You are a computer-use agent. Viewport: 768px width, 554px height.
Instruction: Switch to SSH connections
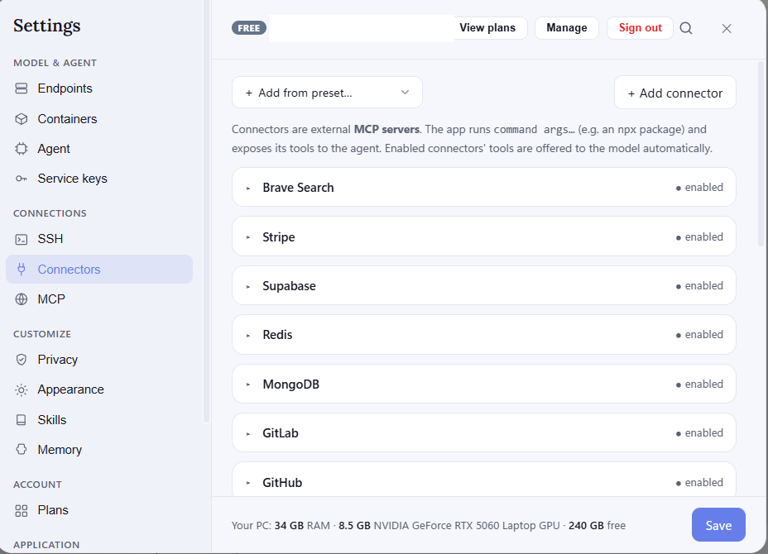99,239
